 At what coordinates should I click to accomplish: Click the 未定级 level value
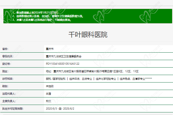coord(50,86)
